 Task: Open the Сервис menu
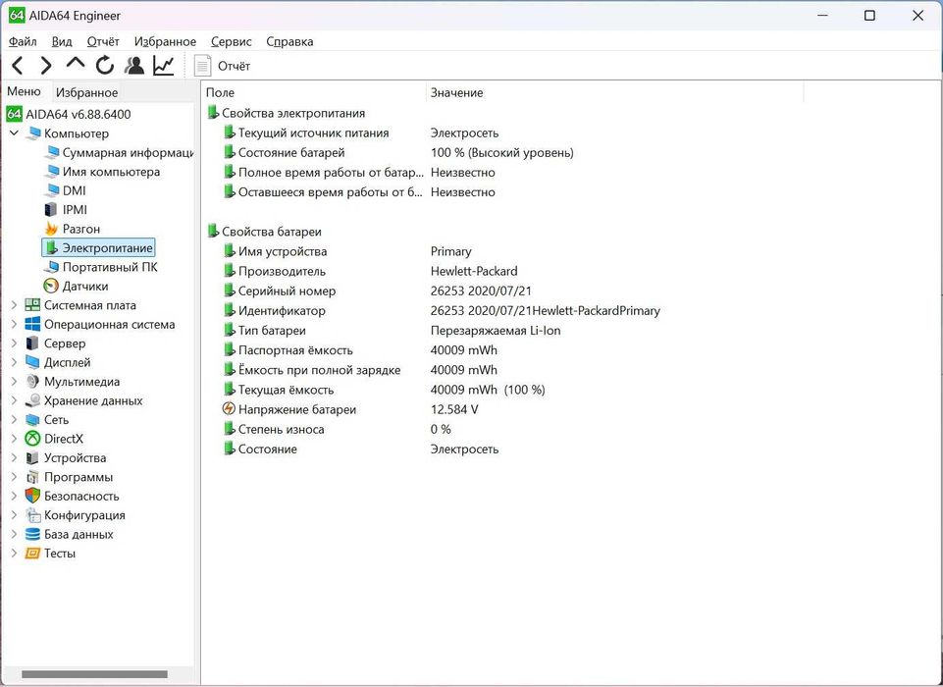(231, 41)
